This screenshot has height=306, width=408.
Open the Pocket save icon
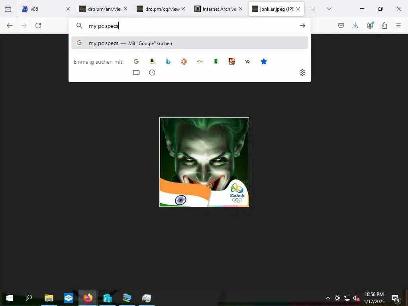(341, 25)
